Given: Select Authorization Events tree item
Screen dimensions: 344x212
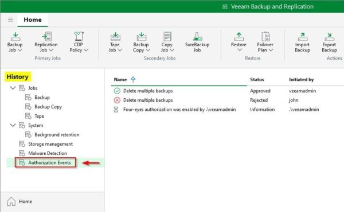Looking at the screenshot, I should [49, 163].
